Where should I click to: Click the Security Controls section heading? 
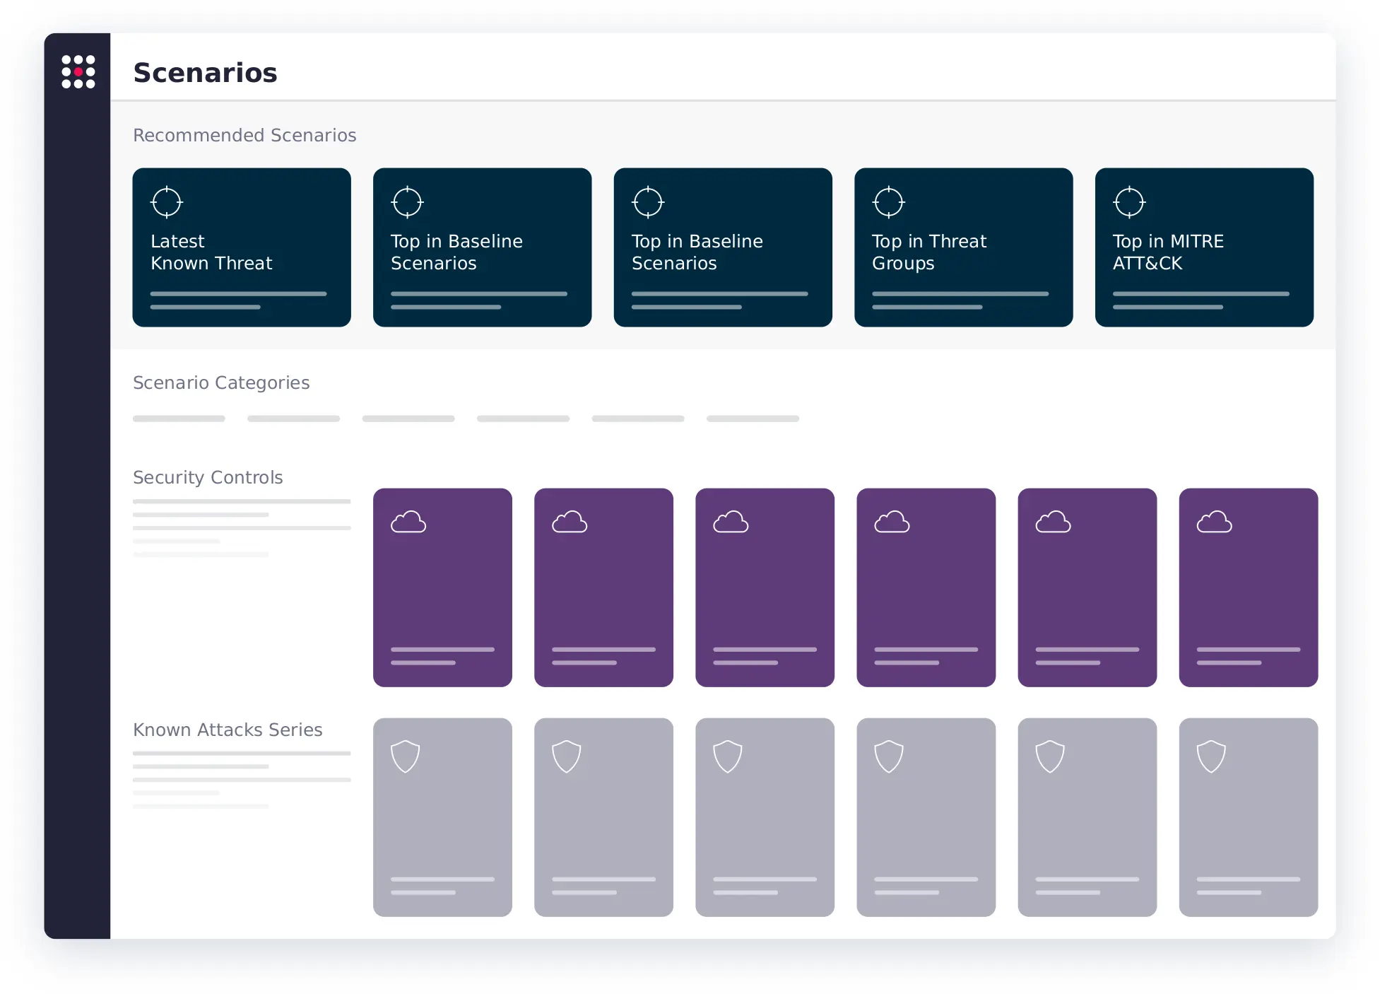coord(208,477)
